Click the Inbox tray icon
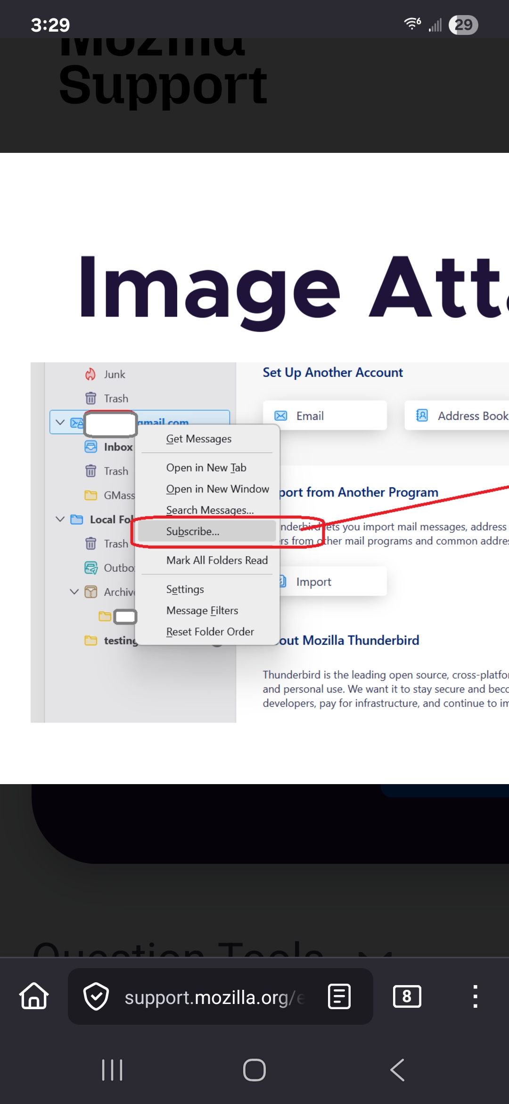Viewport: 509px width, 1104px height. [x=90, y=447]
